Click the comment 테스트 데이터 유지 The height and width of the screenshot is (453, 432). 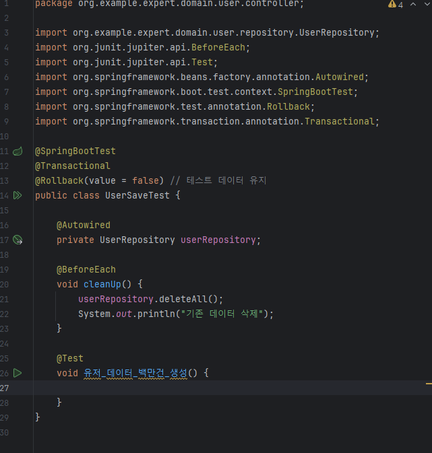point(218,180)
